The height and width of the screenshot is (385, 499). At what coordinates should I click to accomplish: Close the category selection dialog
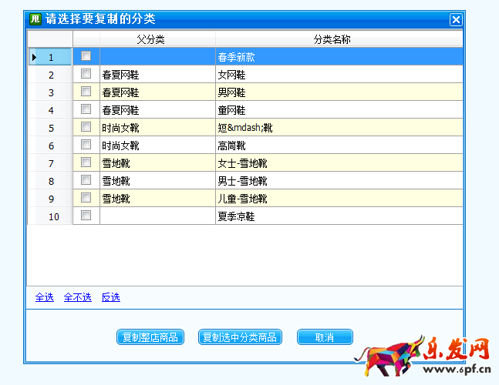coord(456,20)
